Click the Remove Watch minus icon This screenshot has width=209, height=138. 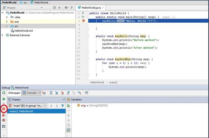pyautogui.click(x=69, y=111)
